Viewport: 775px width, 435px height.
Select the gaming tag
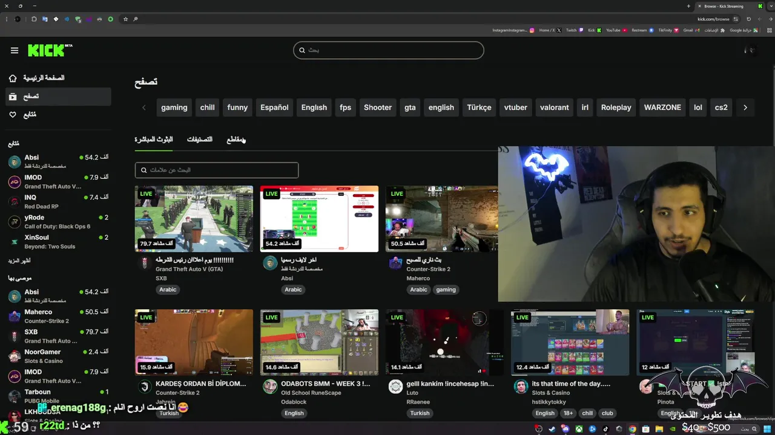click(174, 108)
